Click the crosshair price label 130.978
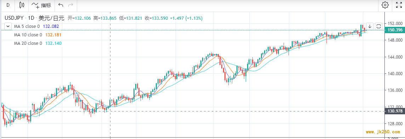The height and width of the screenshot is (139, 405). coord(394,111)
